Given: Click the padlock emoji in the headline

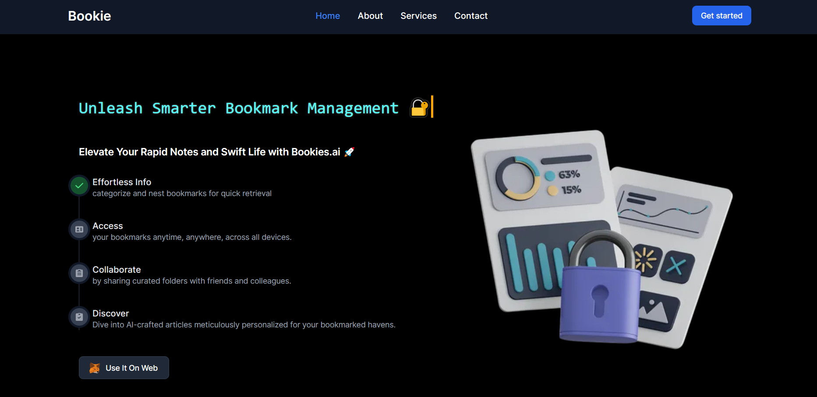Looking at the screenshot, I should (x=419, y=107).
